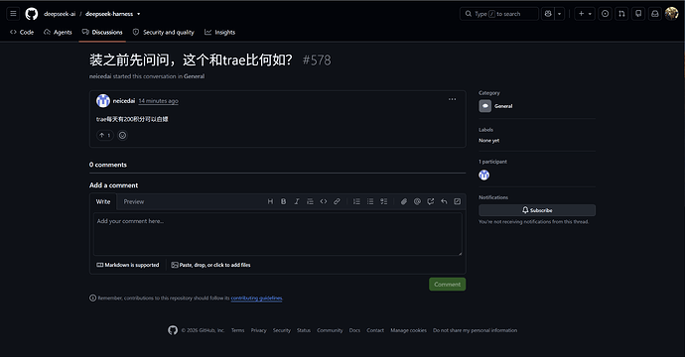Image resolution: width=685 pixels, height=357 pixels.
Task: Open the hamburger navigation menu
Action: (x=13, y=14)
